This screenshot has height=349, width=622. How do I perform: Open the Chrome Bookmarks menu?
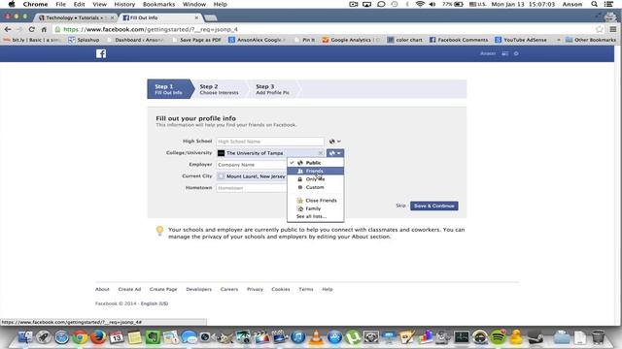pyautogui.click(x=158, y=4)
